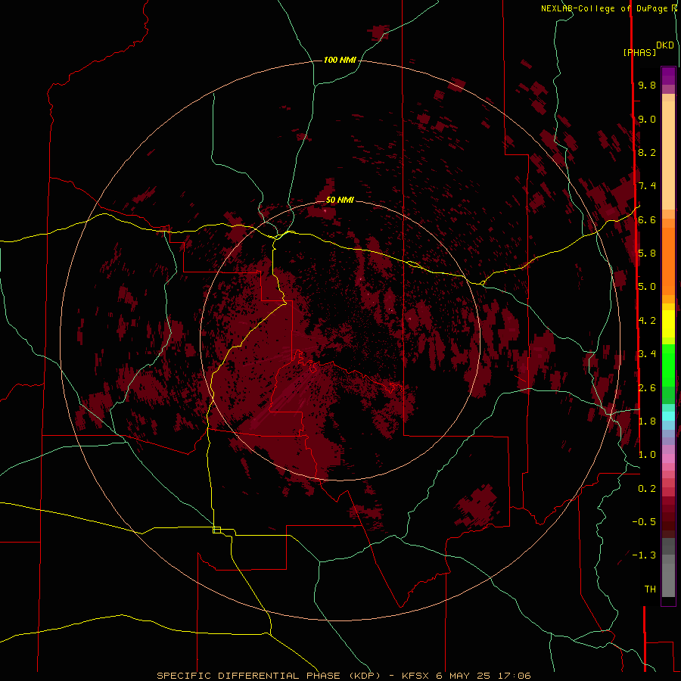Select the -1.3 scale value
This screenshot has width=681, height=681.
(644, 555)
